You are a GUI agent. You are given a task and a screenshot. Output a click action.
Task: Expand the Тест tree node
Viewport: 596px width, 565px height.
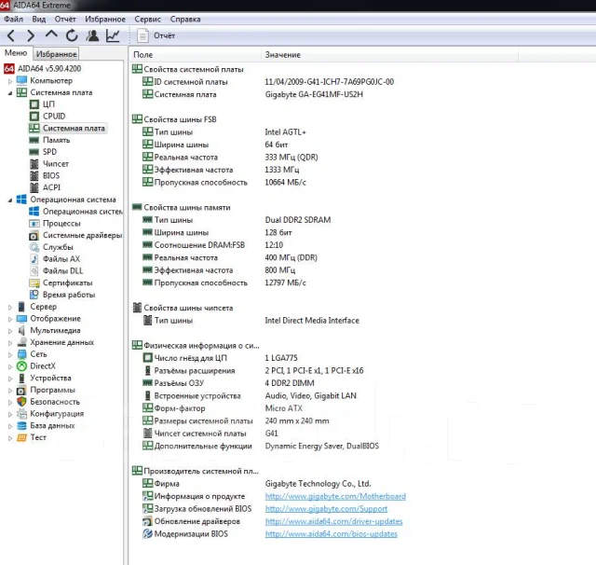(10, 438)
